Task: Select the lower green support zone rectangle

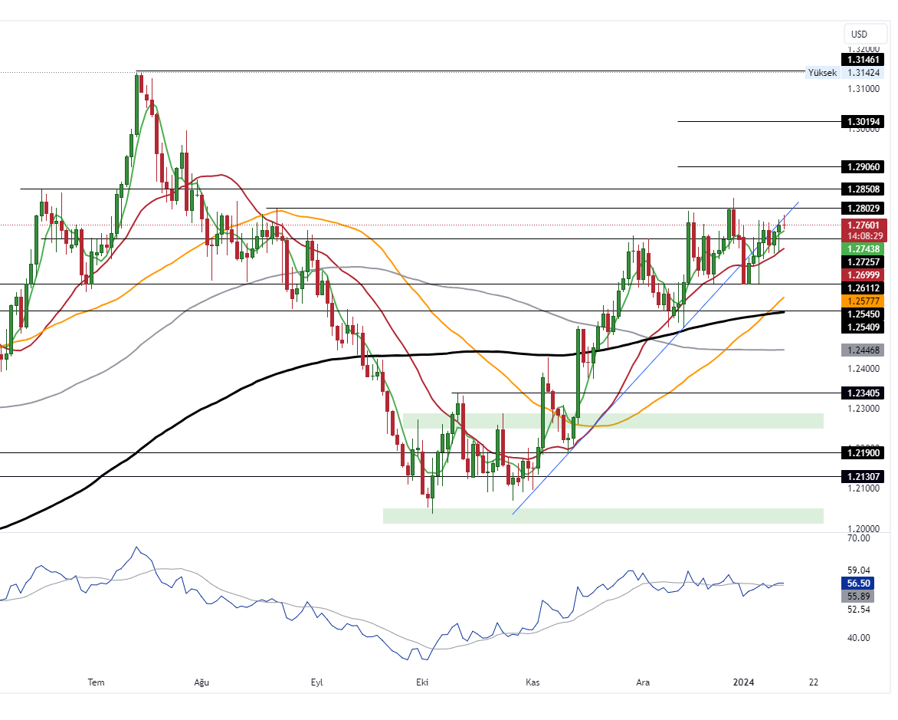Action: click(603, 515)
